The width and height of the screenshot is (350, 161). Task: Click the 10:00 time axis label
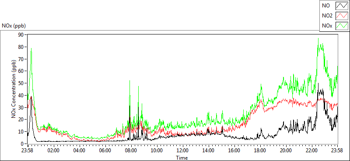tap(157, 150)
